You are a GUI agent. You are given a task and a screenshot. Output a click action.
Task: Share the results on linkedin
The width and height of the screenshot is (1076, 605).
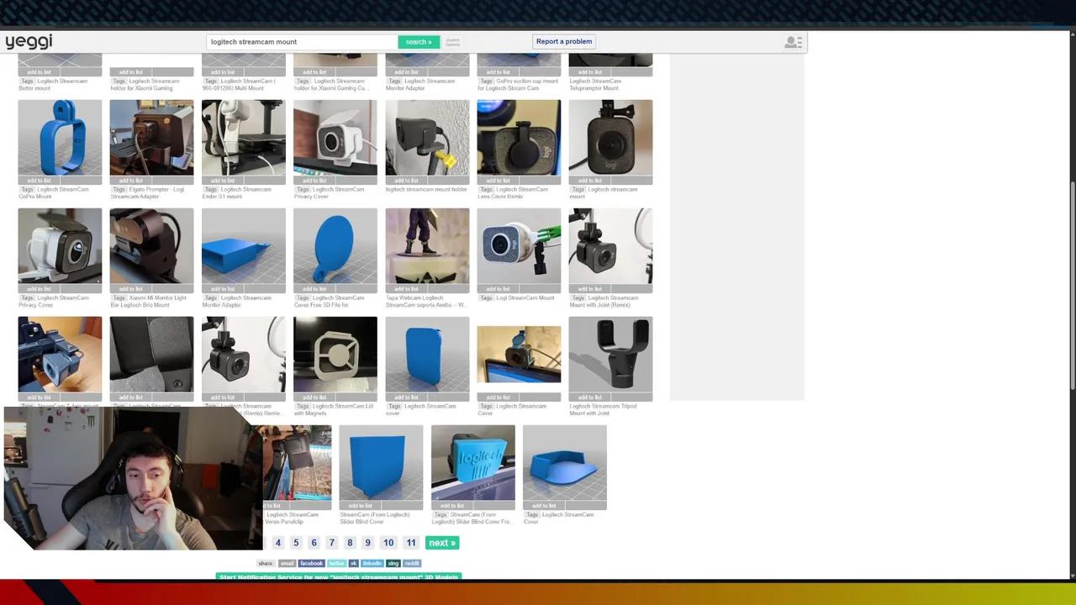pyautogui.click(x=372, y=563)
